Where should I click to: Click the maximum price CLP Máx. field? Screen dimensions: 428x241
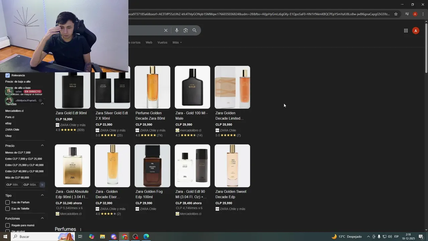point(31,185)
